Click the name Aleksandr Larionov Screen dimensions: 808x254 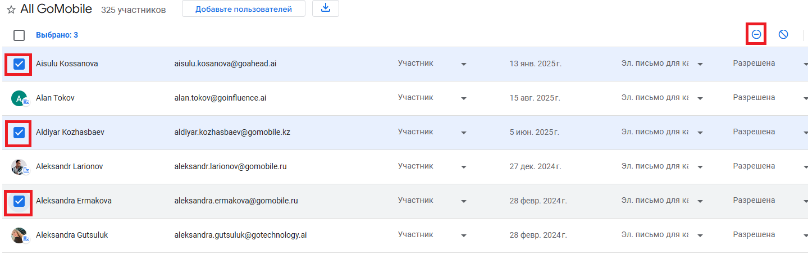pyautogui.click(x=69, y=167)
